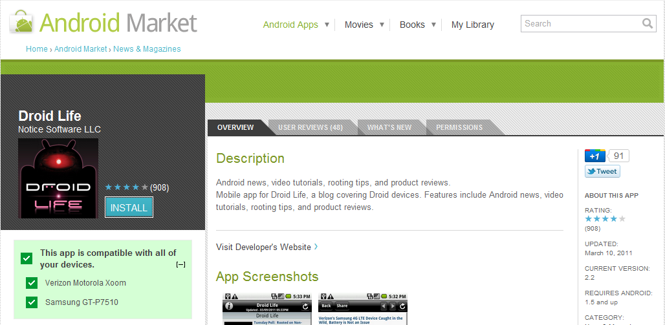Switch to the User Reviews tab
The height and width of the screenshot is (325, 665).
pyautogui.click(x=310, y=127)
